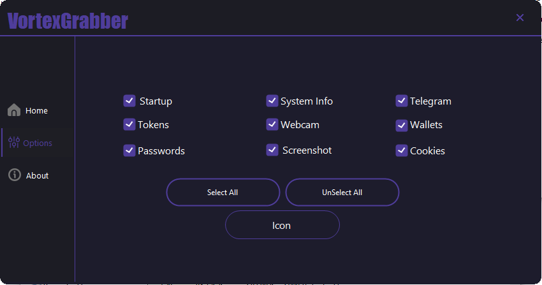Click the VortexGrabber title logo
542x285 pixels.
68,21
